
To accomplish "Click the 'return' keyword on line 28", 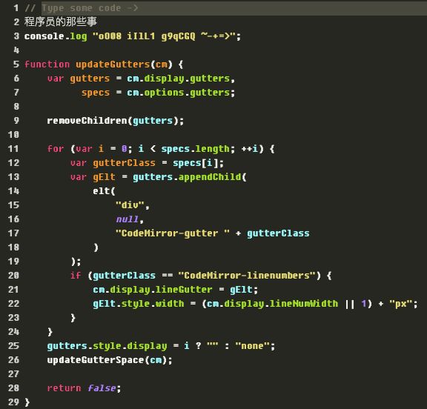I will [64, 388].
